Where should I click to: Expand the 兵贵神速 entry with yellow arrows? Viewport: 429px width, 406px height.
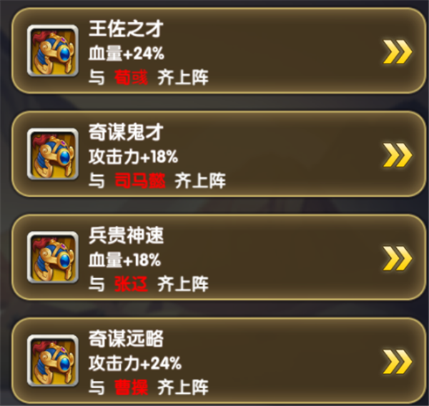(398, 258)
